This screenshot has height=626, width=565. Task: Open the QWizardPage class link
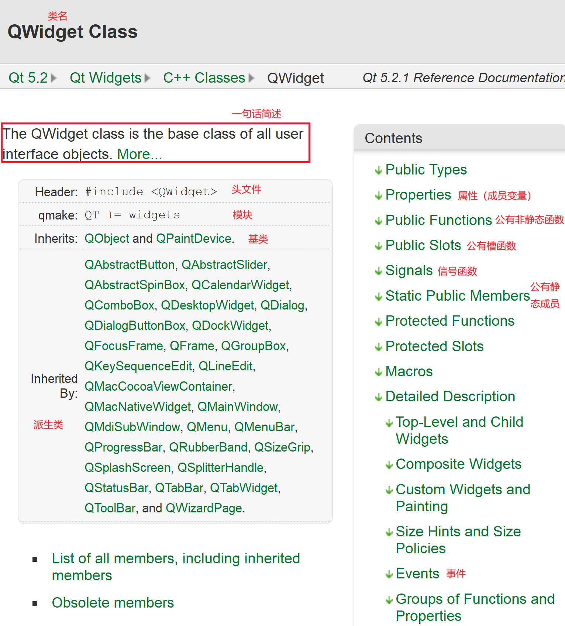(204, 508)
